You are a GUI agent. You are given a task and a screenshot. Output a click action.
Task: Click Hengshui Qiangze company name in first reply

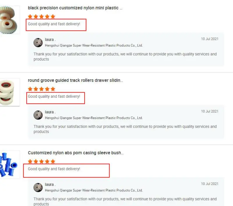coord(94,45)
